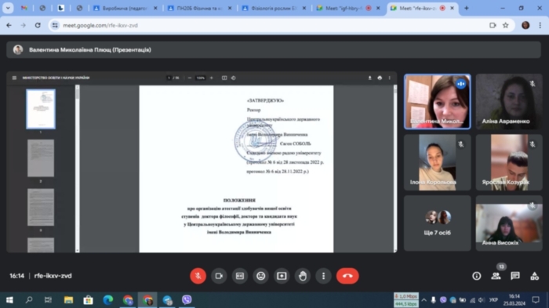Click the present now icon
The image size is (549, 308).
[282, 276]
